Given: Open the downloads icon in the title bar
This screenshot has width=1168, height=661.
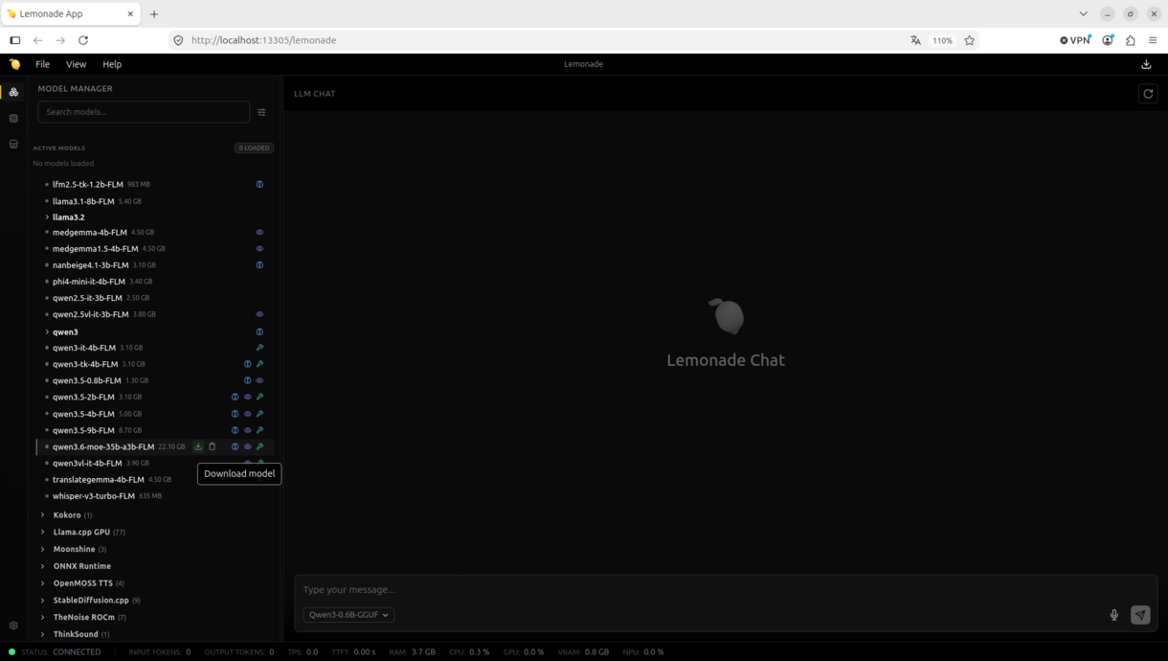Looking at the screenshot, I should [x=1146, y=64].
